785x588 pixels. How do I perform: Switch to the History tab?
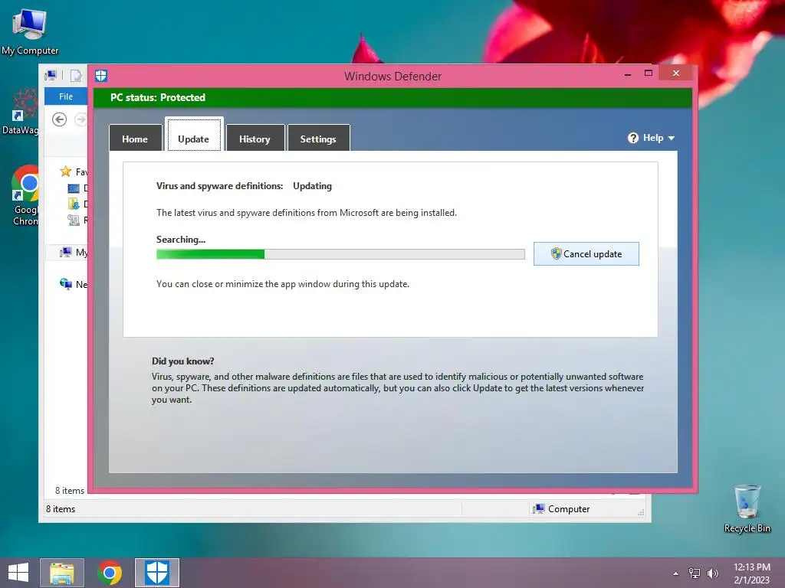tap(255, 138)
